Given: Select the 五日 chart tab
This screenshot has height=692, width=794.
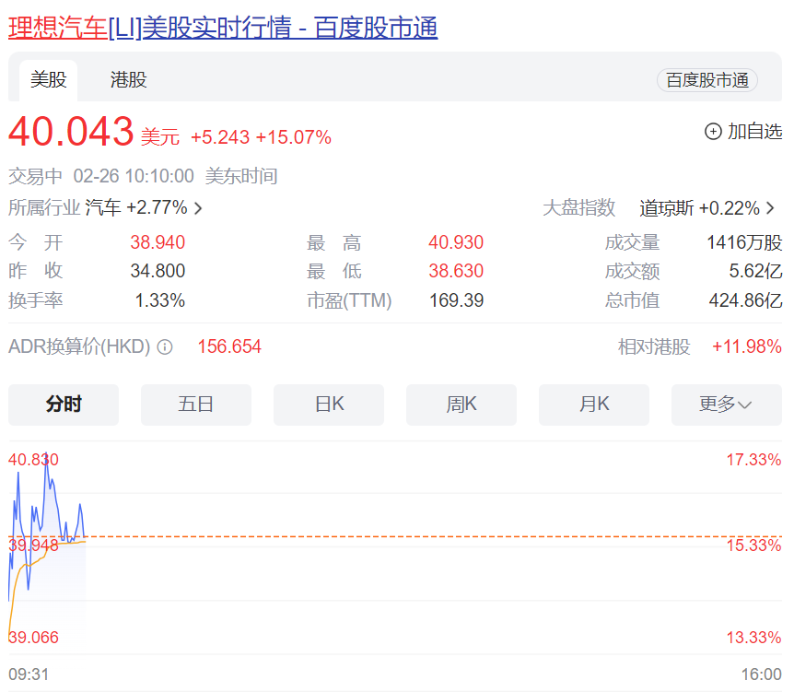Looking at the screenshot, I should (x=196, y=405).
